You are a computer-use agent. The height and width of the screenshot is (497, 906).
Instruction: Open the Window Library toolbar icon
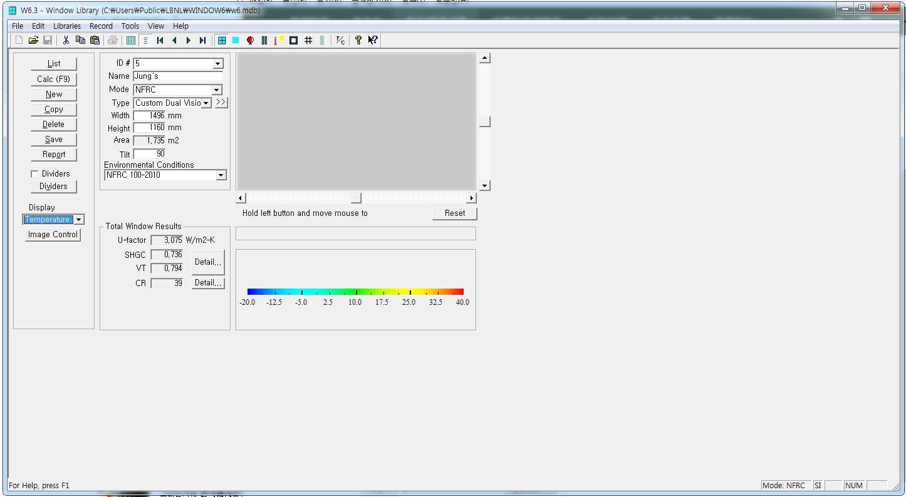point(222,40)
